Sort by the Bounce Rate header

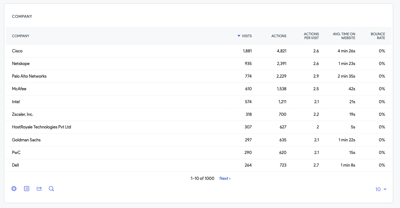point(378,36)
